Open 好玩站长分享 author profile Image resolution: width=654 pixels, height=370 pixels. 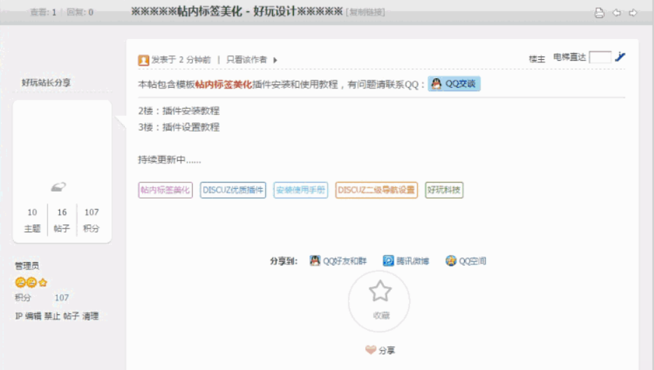pos(46,82)
